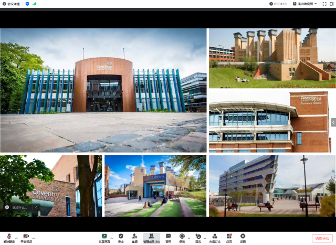
Task: Open meeting details (会议详情) in top bar
Action: pos(10,4)
